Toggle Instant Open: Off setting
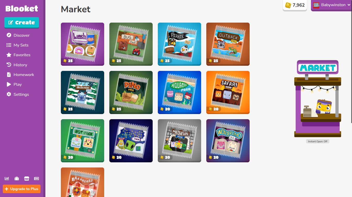Screen dimensions: 352x197 318,141
